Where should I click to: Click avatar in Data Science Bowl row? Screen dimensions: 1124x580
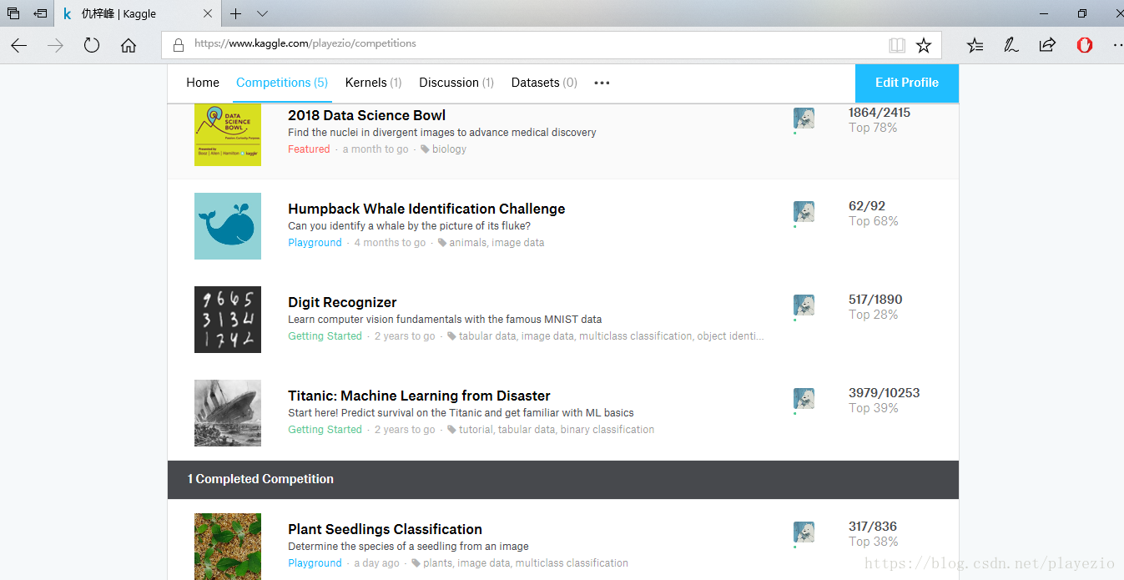click(x=804, y=119)
